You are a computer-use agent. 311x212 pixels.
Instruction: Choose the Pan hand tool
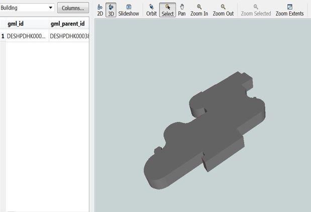click(x=182, y=10)
